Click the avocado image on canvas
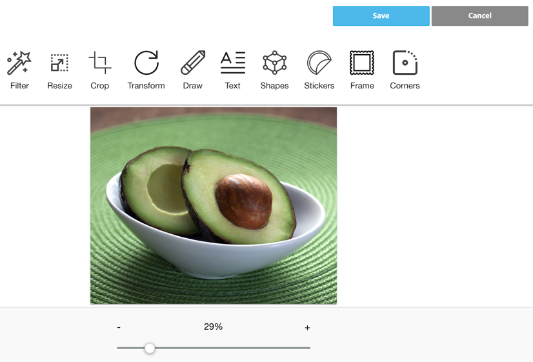 point(214,205)
